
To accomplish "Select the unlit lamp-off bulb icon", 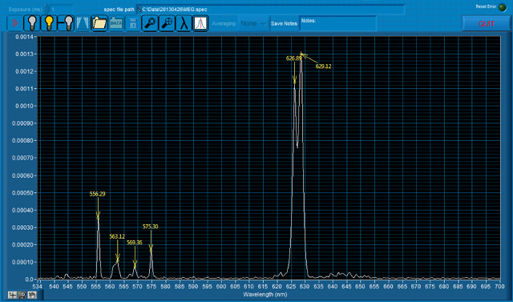I will click(32, 23).
